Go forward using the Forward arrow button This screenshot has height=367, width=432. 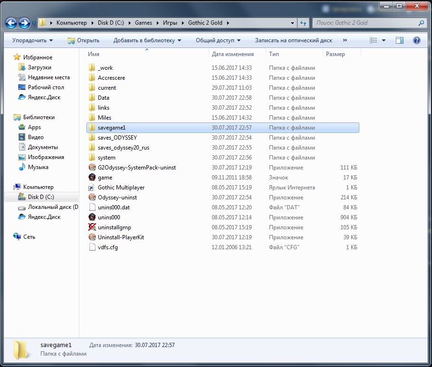(x=24, y=23)
